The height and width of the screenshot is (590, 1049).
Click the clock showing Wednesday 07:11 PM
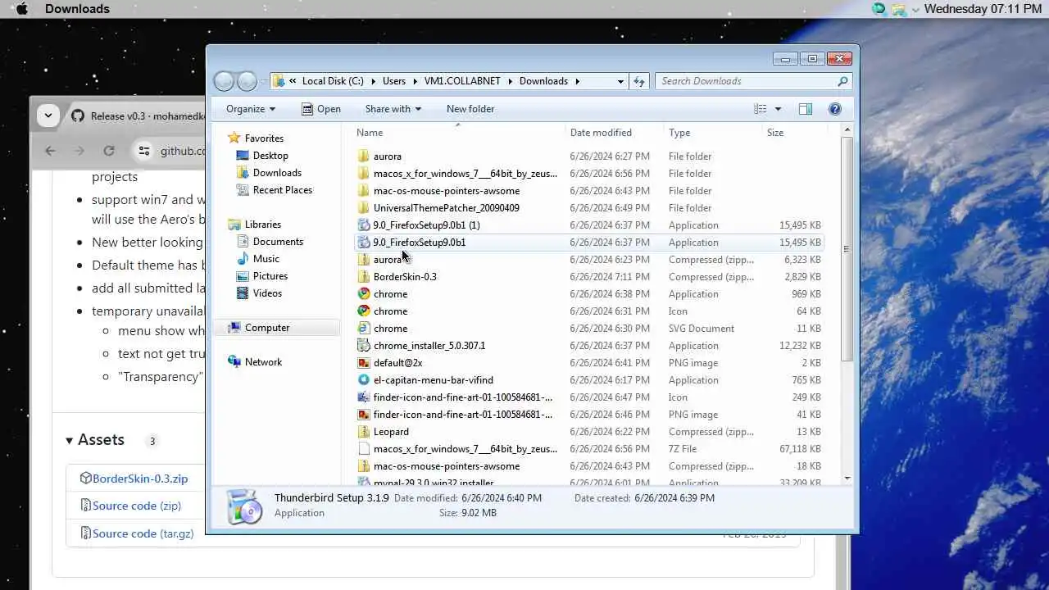click(983, 9)
